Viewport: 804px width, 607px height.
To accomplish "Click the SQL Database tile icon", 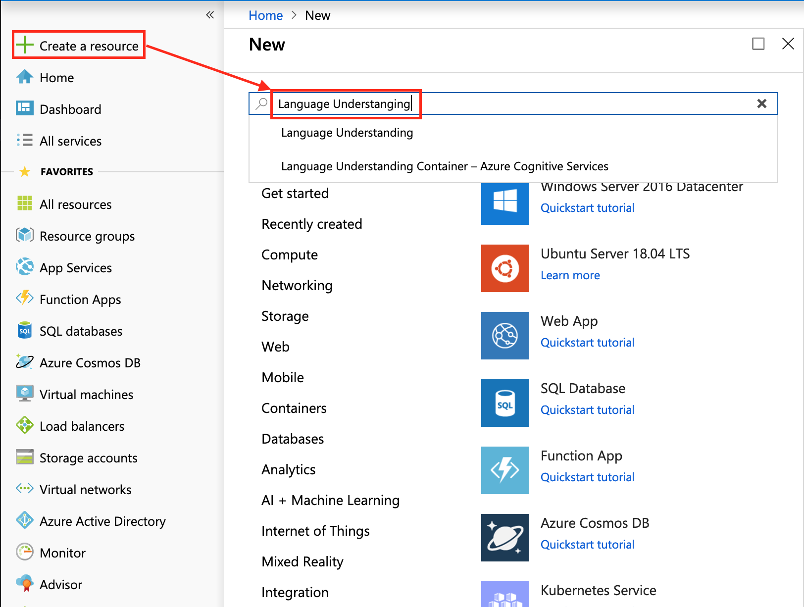I will 504,403.
